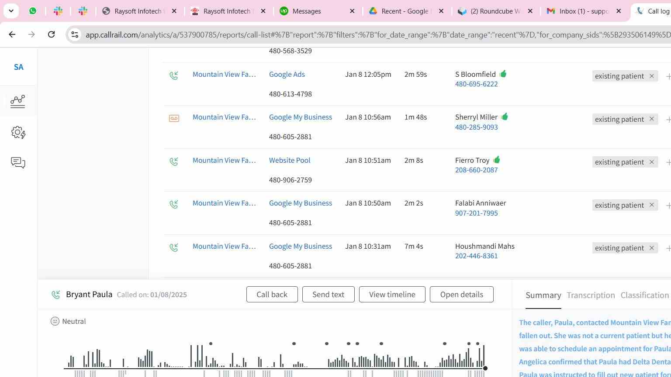Open the settings gear with lightning icon
The width and height of the screenshot is (671, 377).
point(18,132)
